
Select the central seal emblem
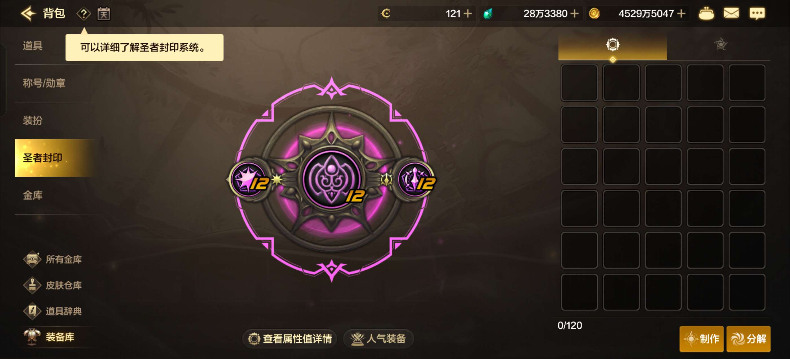pyautogui.click(x=332, y=179)
